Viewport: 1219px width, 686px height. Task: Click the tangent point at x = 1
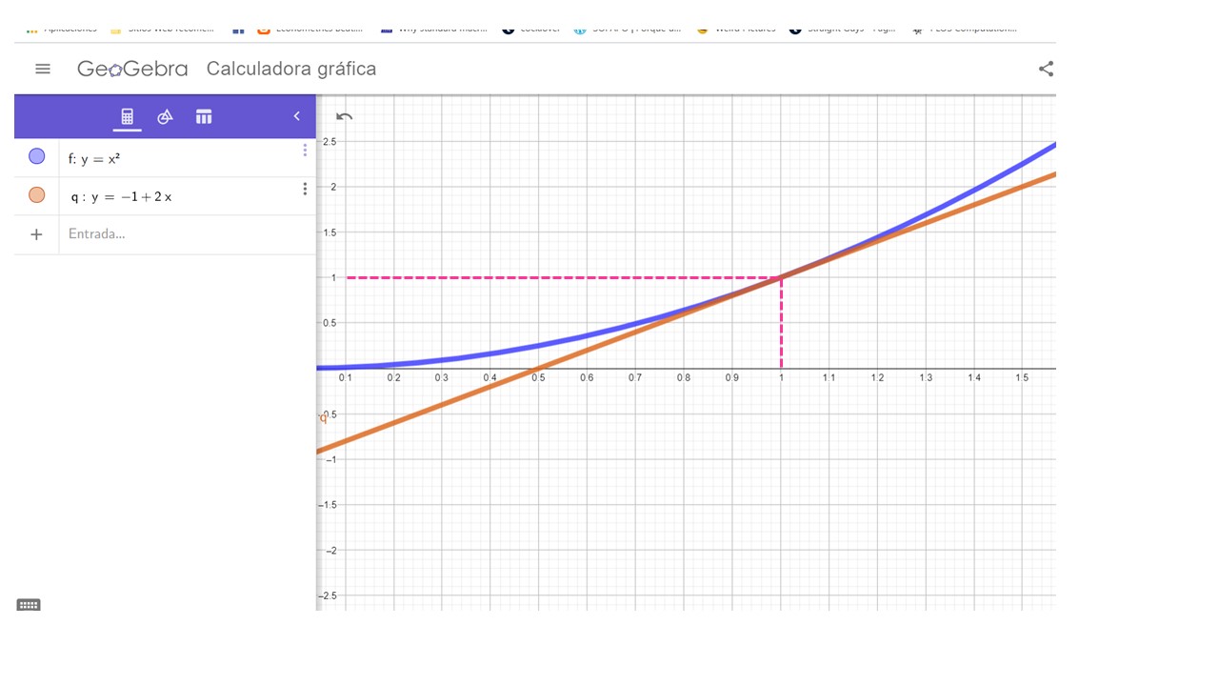pos(781,277)
